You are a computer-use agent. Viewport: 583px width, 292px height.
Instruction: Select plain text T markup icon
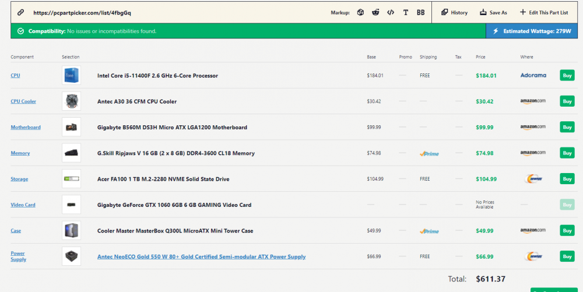point(406,12)
